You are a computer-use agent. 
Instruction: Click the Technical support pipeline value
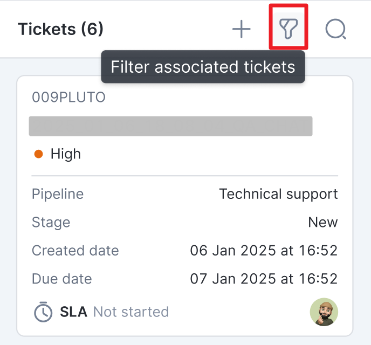[x=278, y=194]
